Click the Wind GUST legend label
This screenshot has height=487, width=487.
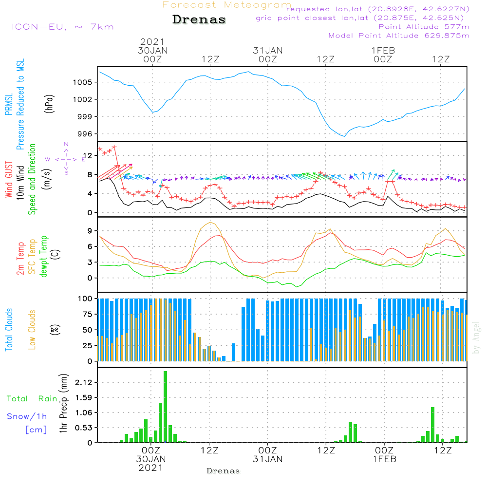pos(9,179)
